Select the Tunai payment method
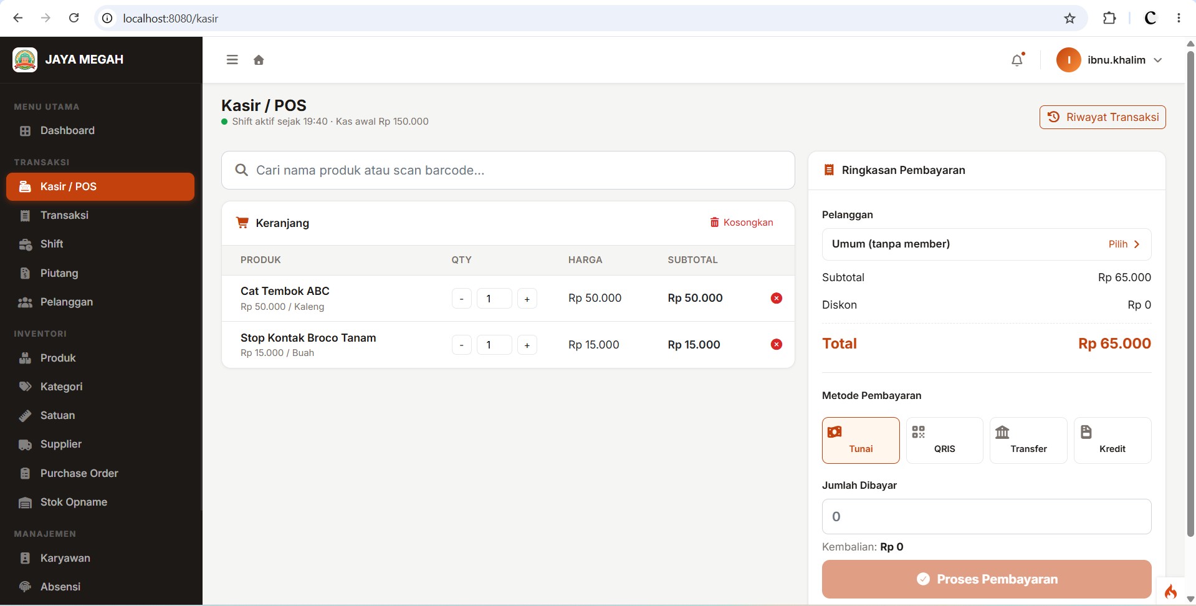The image size is (1196, 606). pyautogui.click(x=861, y=440)
